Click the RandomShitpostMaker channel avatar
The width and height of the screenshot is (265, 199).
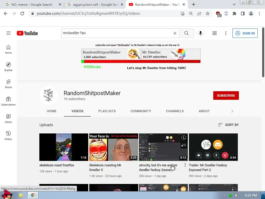[48, 95]
